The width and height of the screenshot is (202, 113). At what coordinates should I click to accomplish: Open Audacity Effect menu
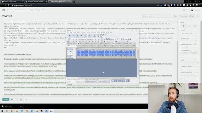98,33
